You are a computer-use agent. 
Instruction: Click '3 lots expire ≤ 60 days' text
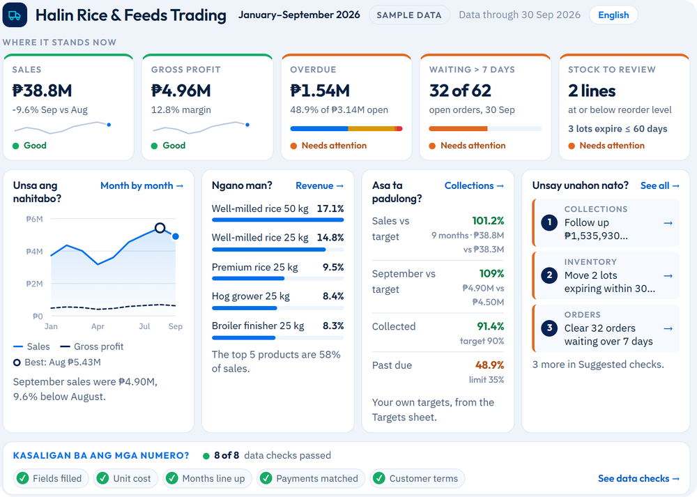(x=618, y=129)
